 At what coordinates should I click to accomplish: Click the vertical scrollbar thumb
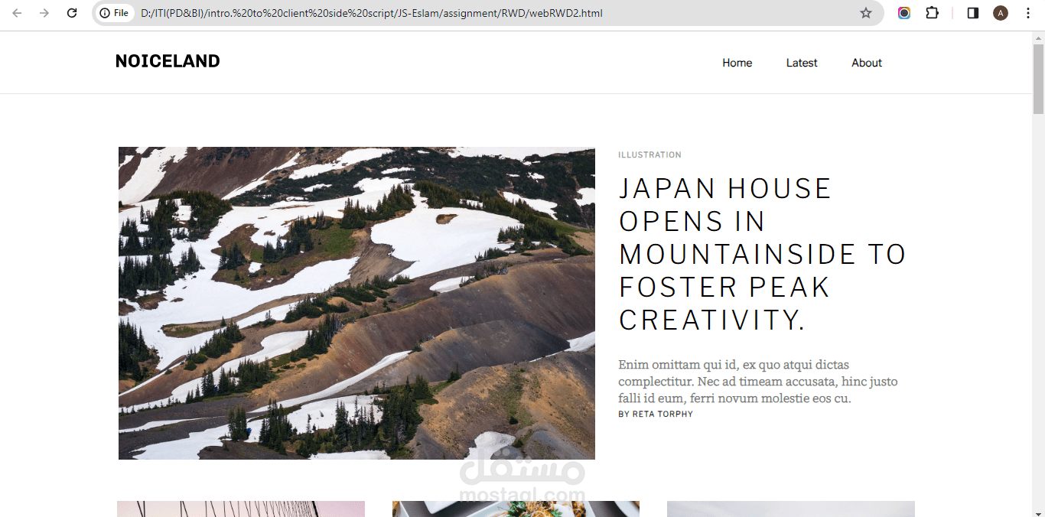point(1038,79)
